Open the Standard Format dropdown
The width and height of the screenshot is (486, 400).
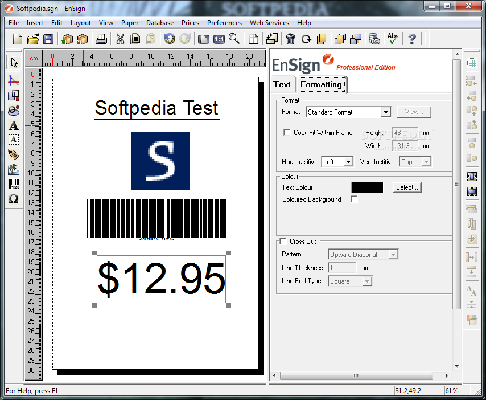(x=386, y=112)
